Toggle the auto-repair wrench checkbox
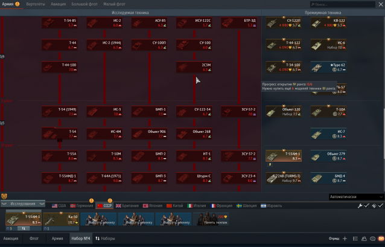 [x=366, y=206]
